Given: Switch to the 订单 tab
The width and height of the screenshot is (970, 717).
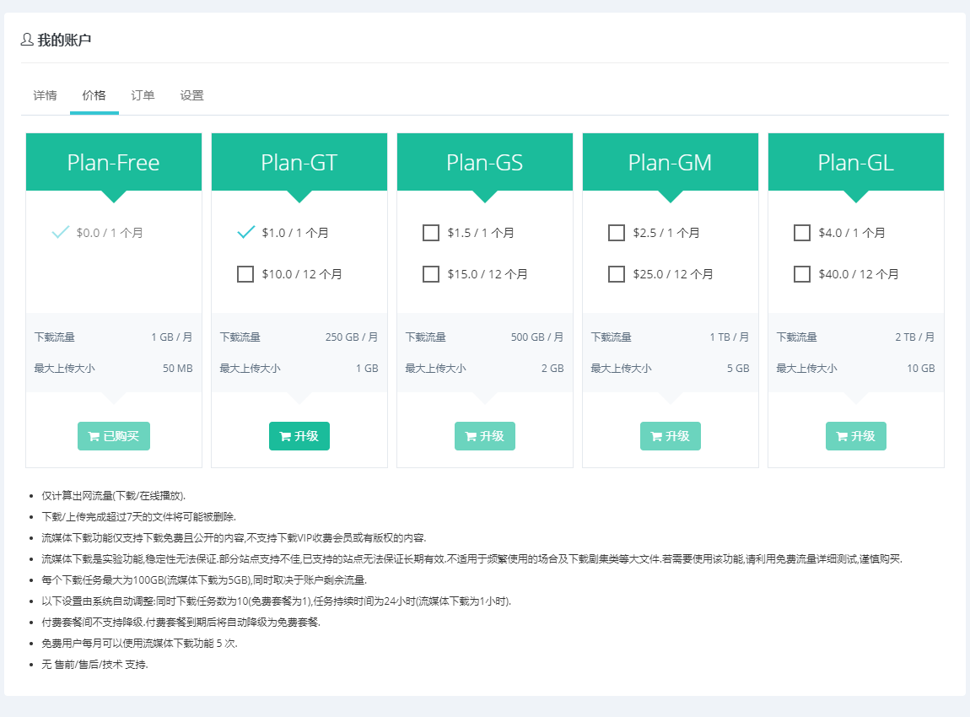Looking at the screenshot, I should (142, 95).
